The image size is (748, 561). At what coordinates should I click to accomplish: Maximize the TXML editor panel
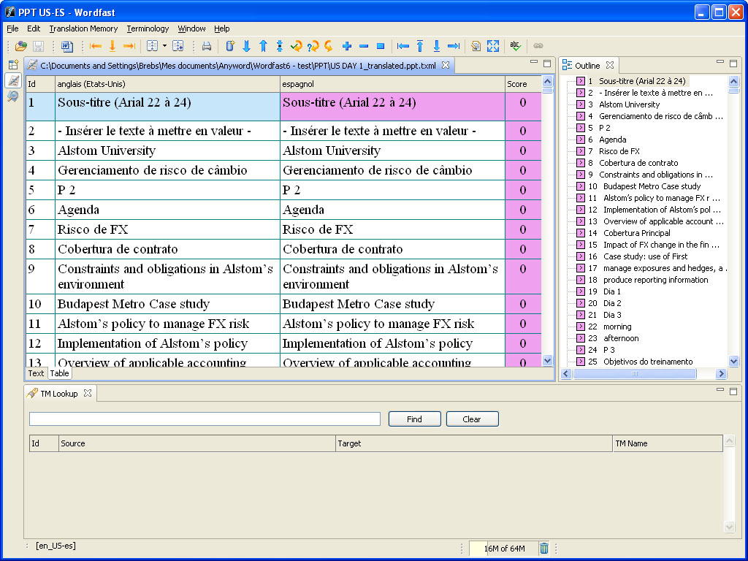point(547,64)
